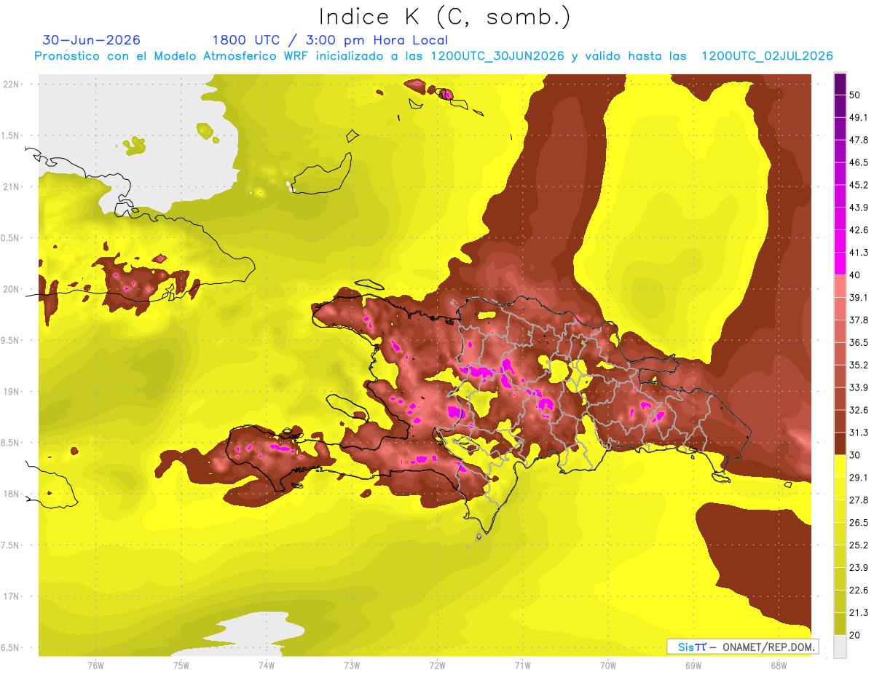Click the '73W' longitude label
The width and height of the screenshot is (874, 675).
pos(352,666)
